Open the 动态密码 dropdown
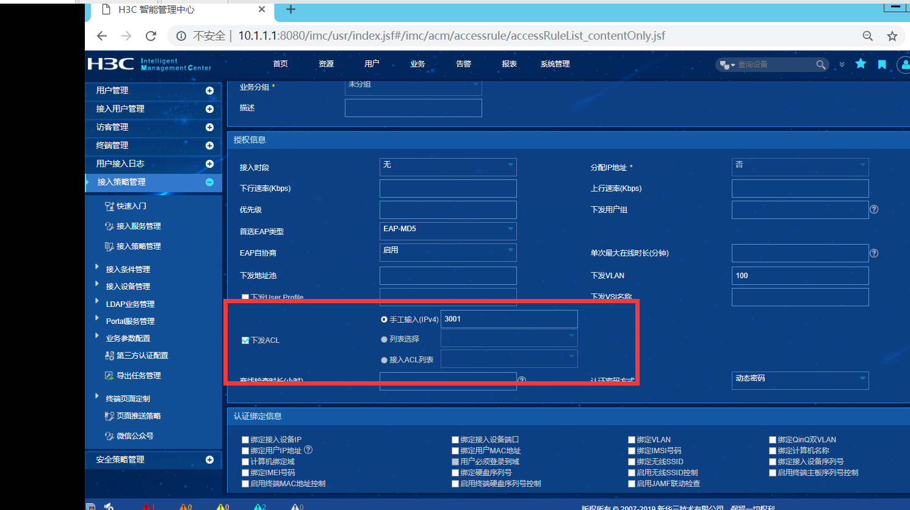The width and height of the screenshot is (910, 510). click(800, 380)
